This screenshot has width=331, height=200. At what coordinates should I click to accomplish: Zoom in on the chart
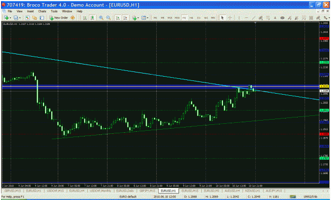point(101,18)
